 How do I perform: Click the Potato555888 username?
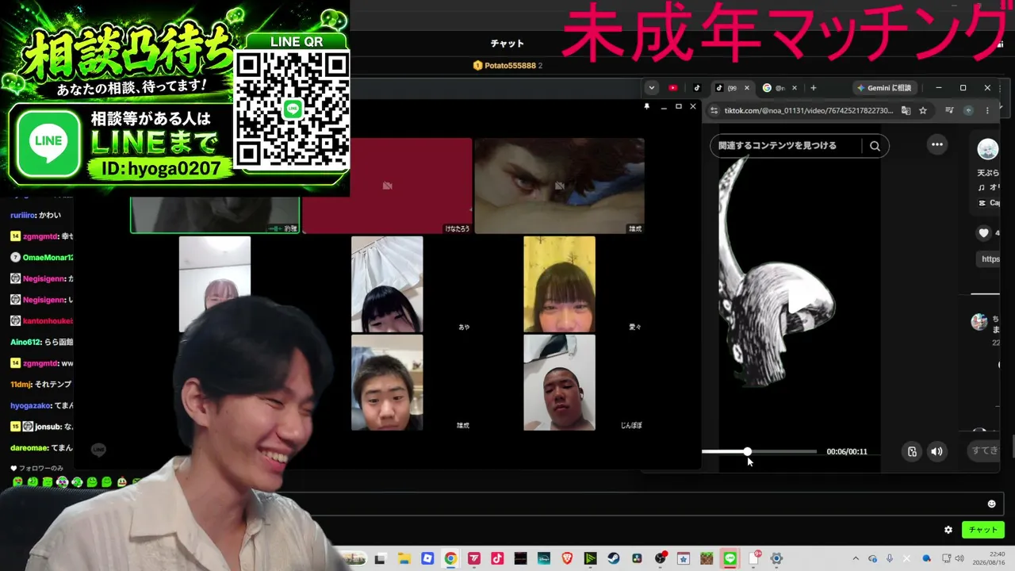(510, 65)
